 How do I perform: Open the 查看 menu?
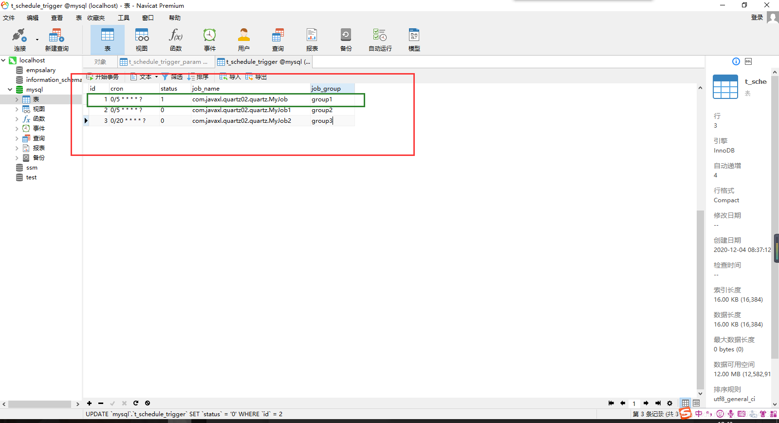click(x=57, y=18)
